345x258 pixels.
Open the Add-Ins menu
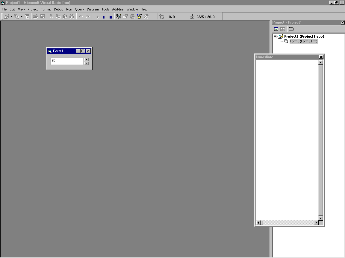pos(118,9)
